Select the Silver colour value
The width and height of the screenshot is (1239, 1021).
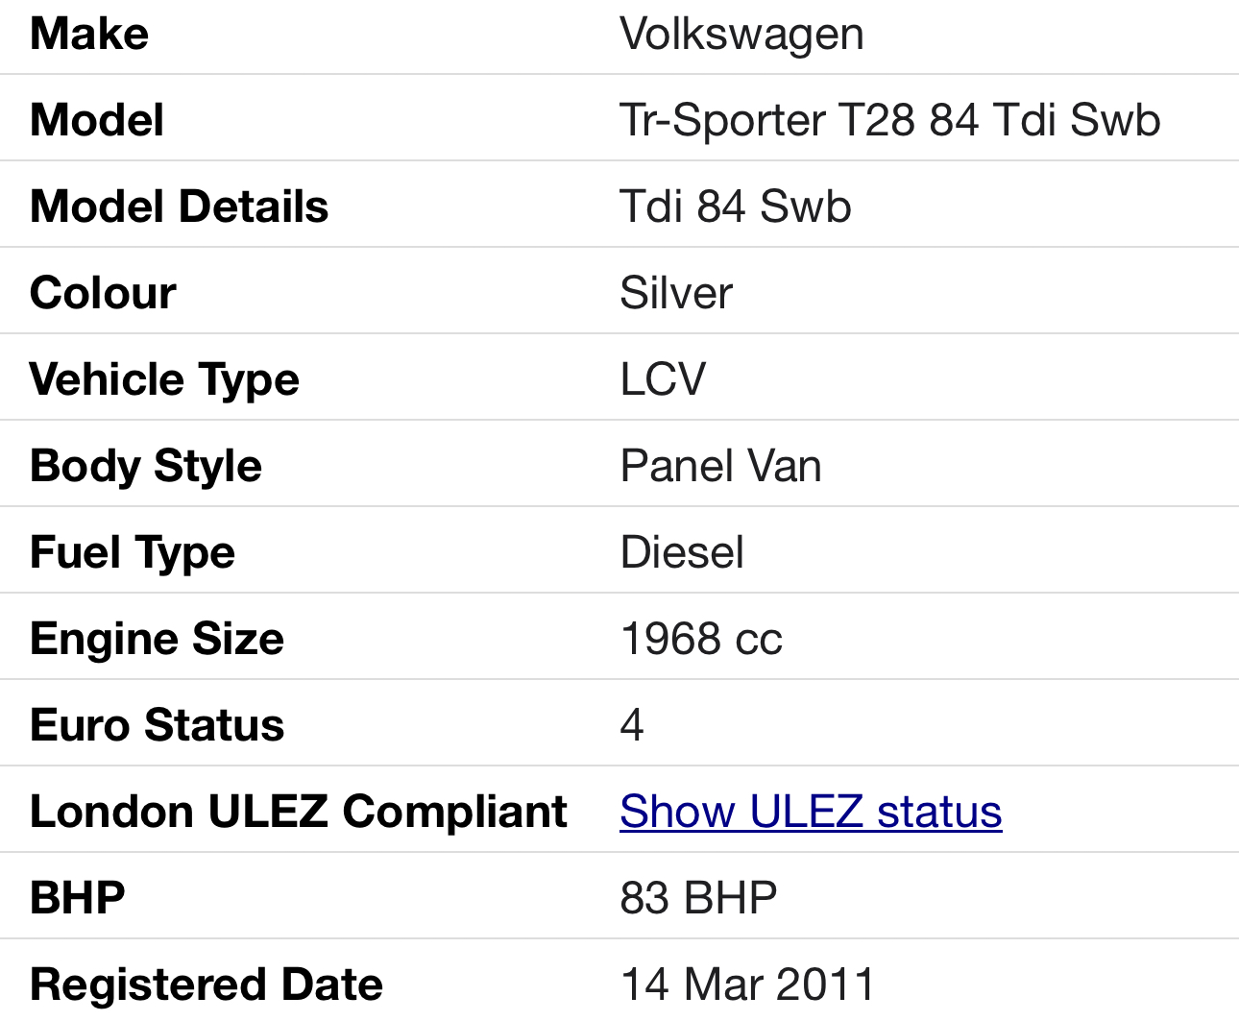tap(676, 294)
